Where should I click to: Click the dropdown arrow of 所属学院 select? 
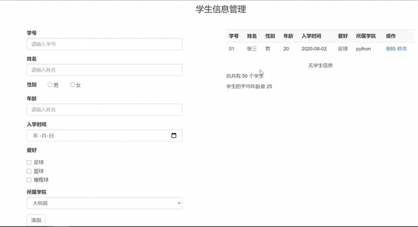(x=179, y=203)
